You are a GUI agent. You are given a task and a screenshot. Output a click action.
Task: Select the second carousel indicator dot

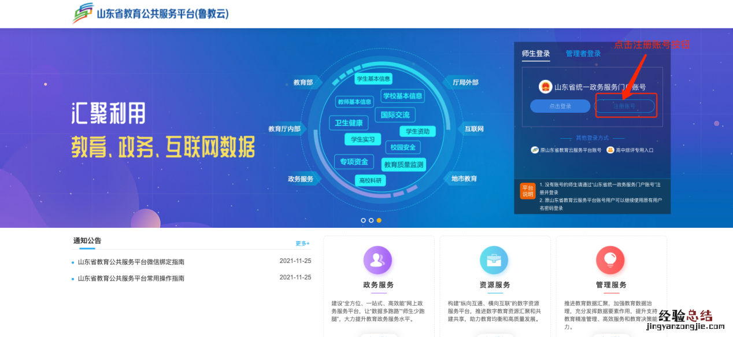(371, 220)
